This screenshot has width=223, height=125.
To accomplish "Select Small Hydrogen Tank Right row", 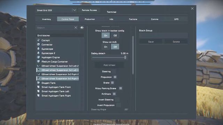I will tap(57, 95).
